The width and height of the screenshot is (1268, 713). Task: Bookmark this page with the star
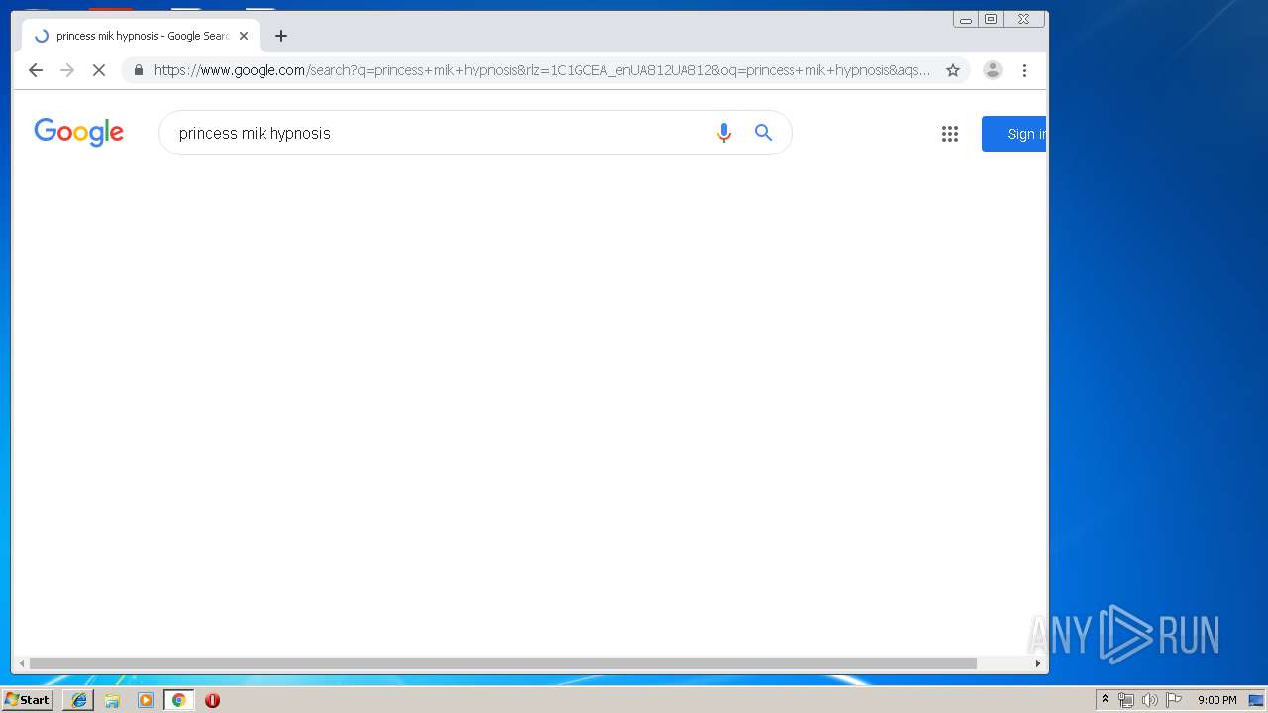point(953,70)
